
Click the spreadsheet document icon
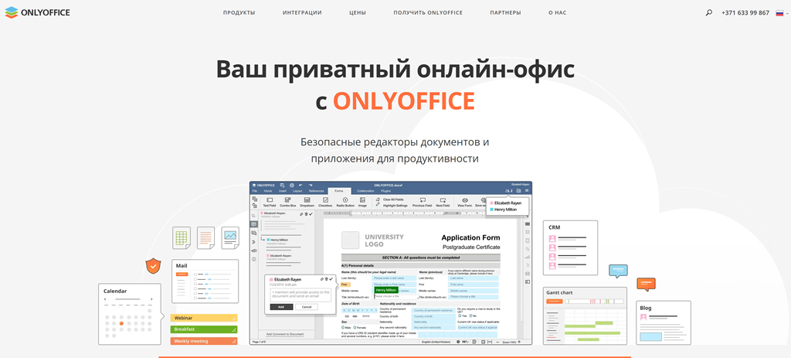[x=181, y=237]
